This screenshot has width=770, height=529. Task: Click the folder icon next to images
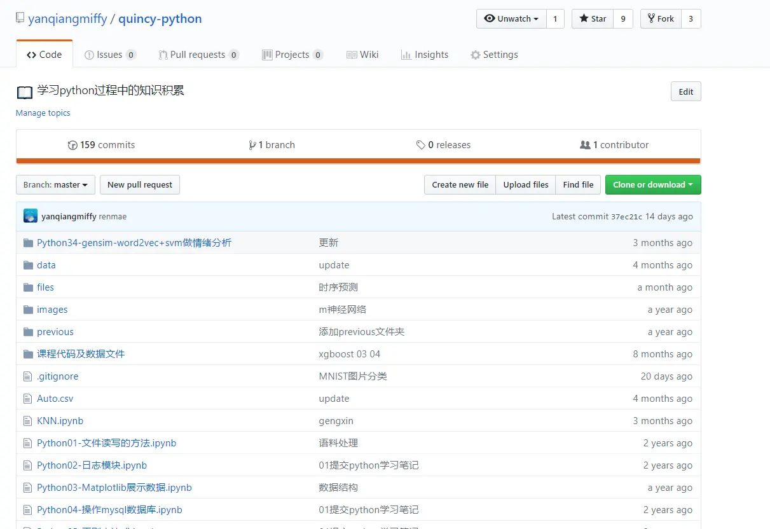(28, 310)
